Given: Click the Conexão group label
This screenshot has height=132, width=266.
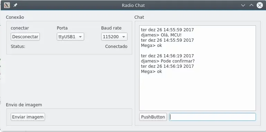Looking at the screenshot, I should [x=15, y=17].
